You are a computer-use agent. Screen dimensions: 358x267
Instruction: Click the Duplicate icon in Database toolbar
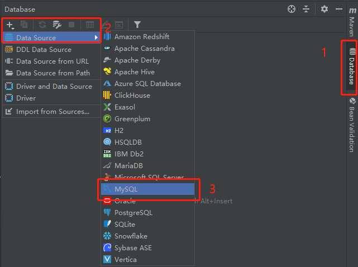click(x=24, y=25)
